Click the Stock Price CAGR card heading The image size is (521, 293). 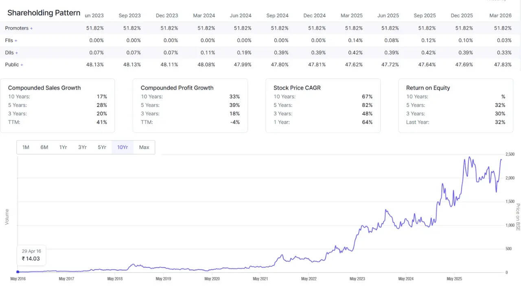[x=297, y=88]
